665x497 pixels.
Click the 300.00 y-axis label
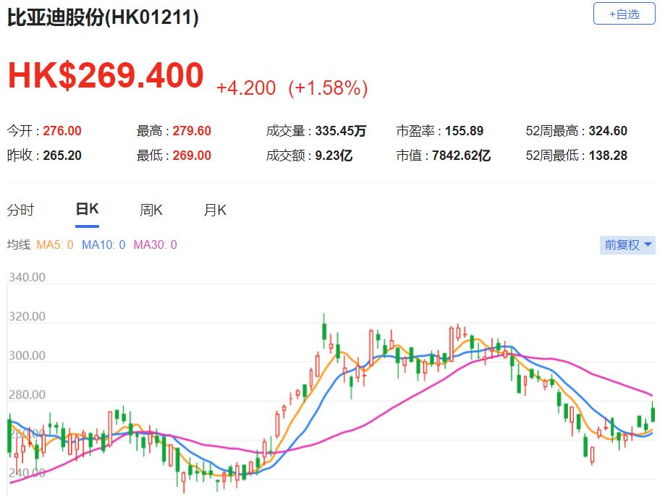tap(27, 355)
